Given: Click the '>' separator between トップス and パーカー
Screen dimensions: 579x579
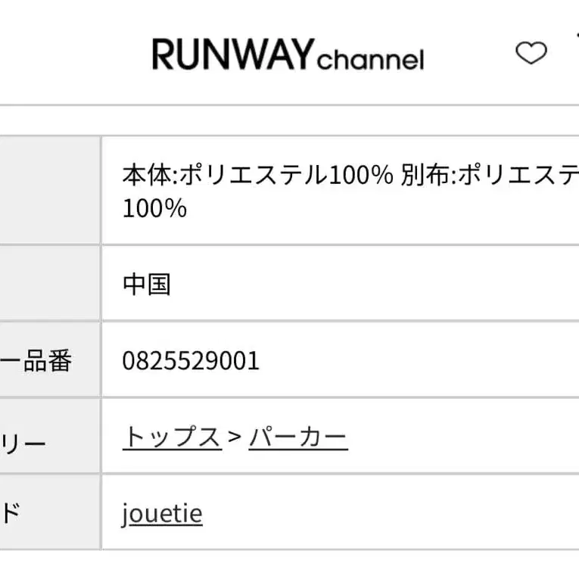Looking at the screenshot, I should click(x=235, y=437).
